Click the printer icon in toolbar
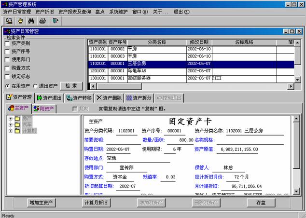This screenshot has width=306, height=218. tap(42, 21)
